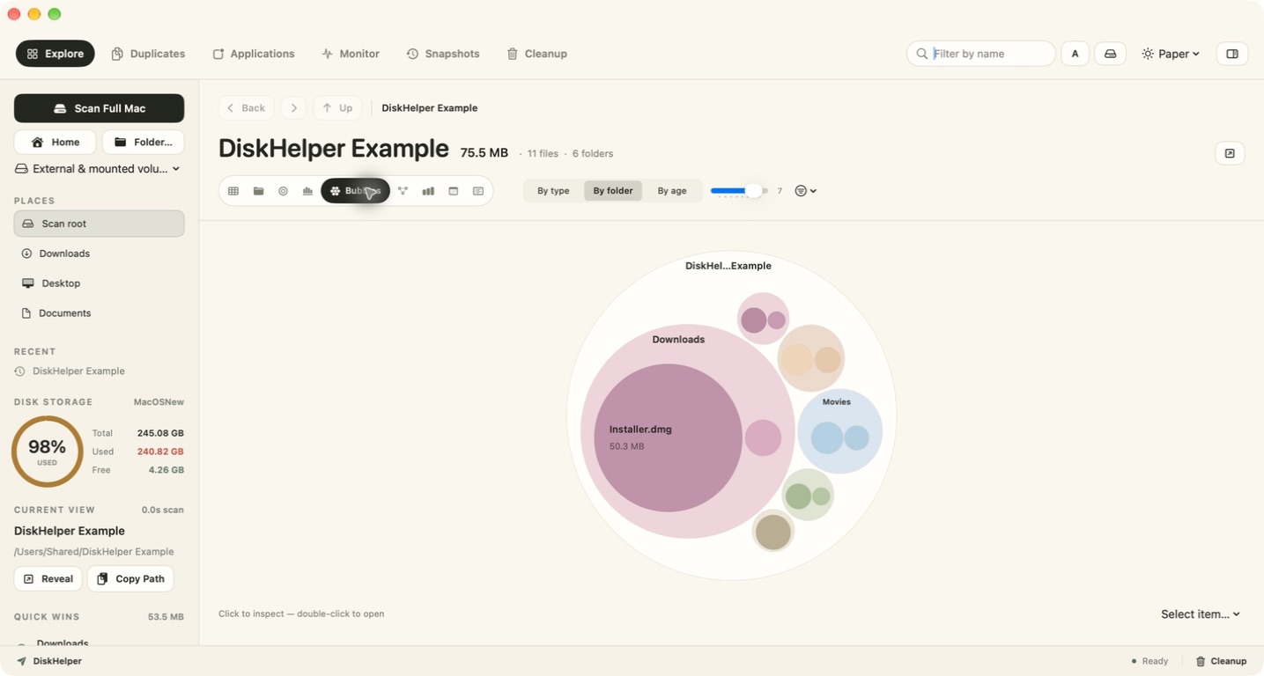Group bubbles By type

[x=553, y=191]
